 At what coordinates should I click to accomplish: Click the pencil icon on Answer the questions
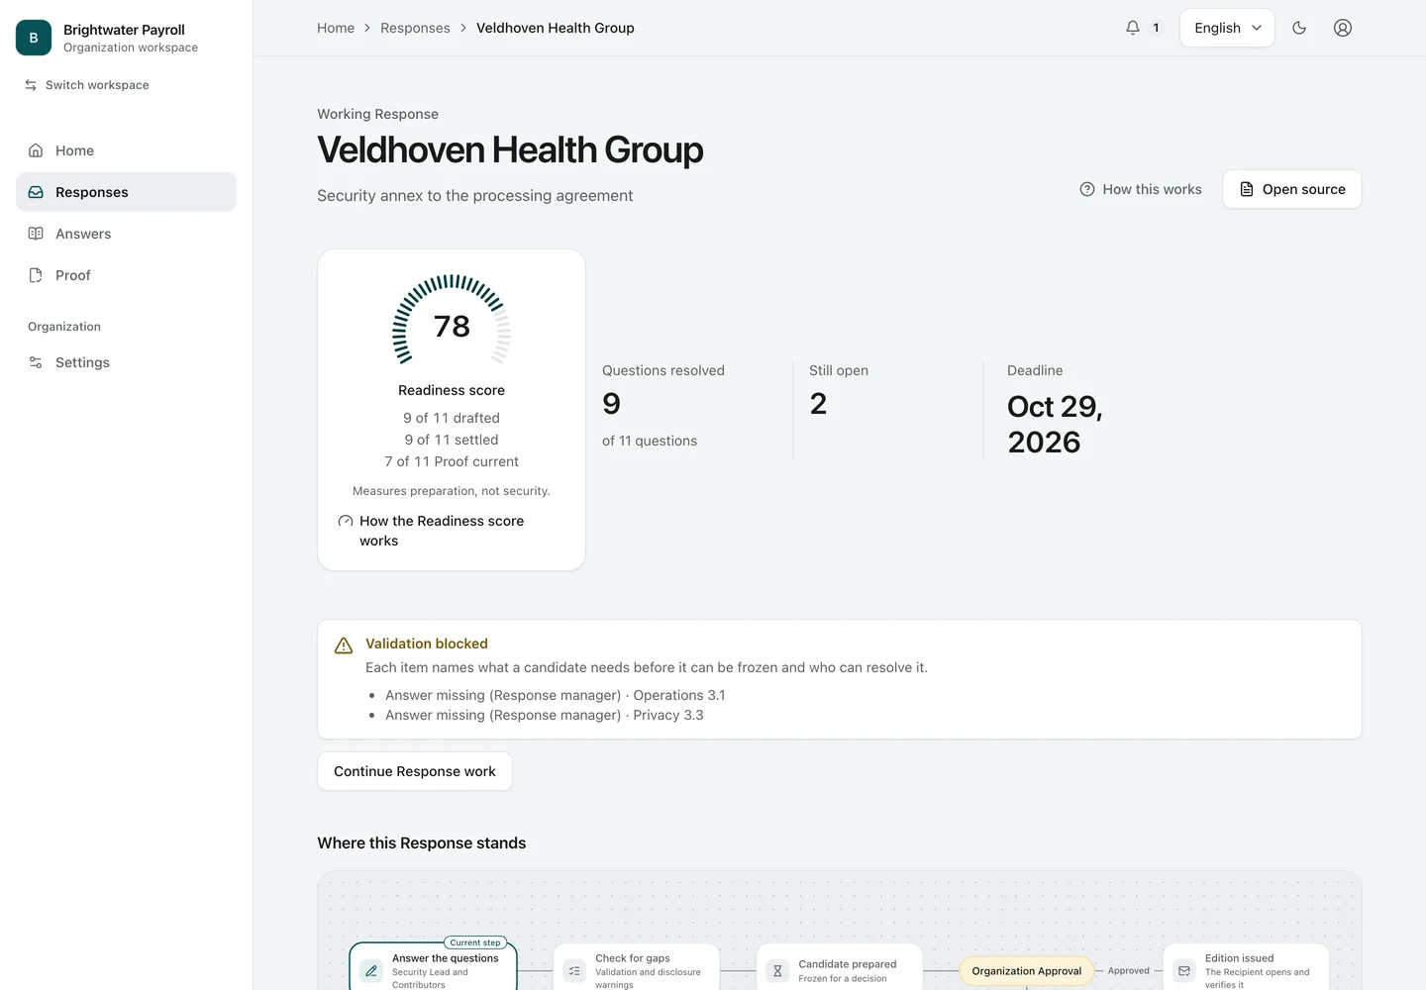click(x=371, y=971)
